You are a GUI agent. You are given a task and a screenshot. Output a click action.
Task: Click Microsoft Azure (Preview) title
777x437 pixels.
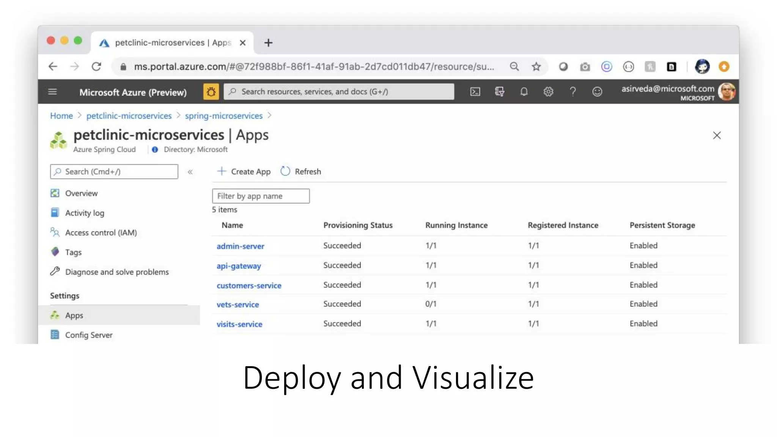click(133, 92)
